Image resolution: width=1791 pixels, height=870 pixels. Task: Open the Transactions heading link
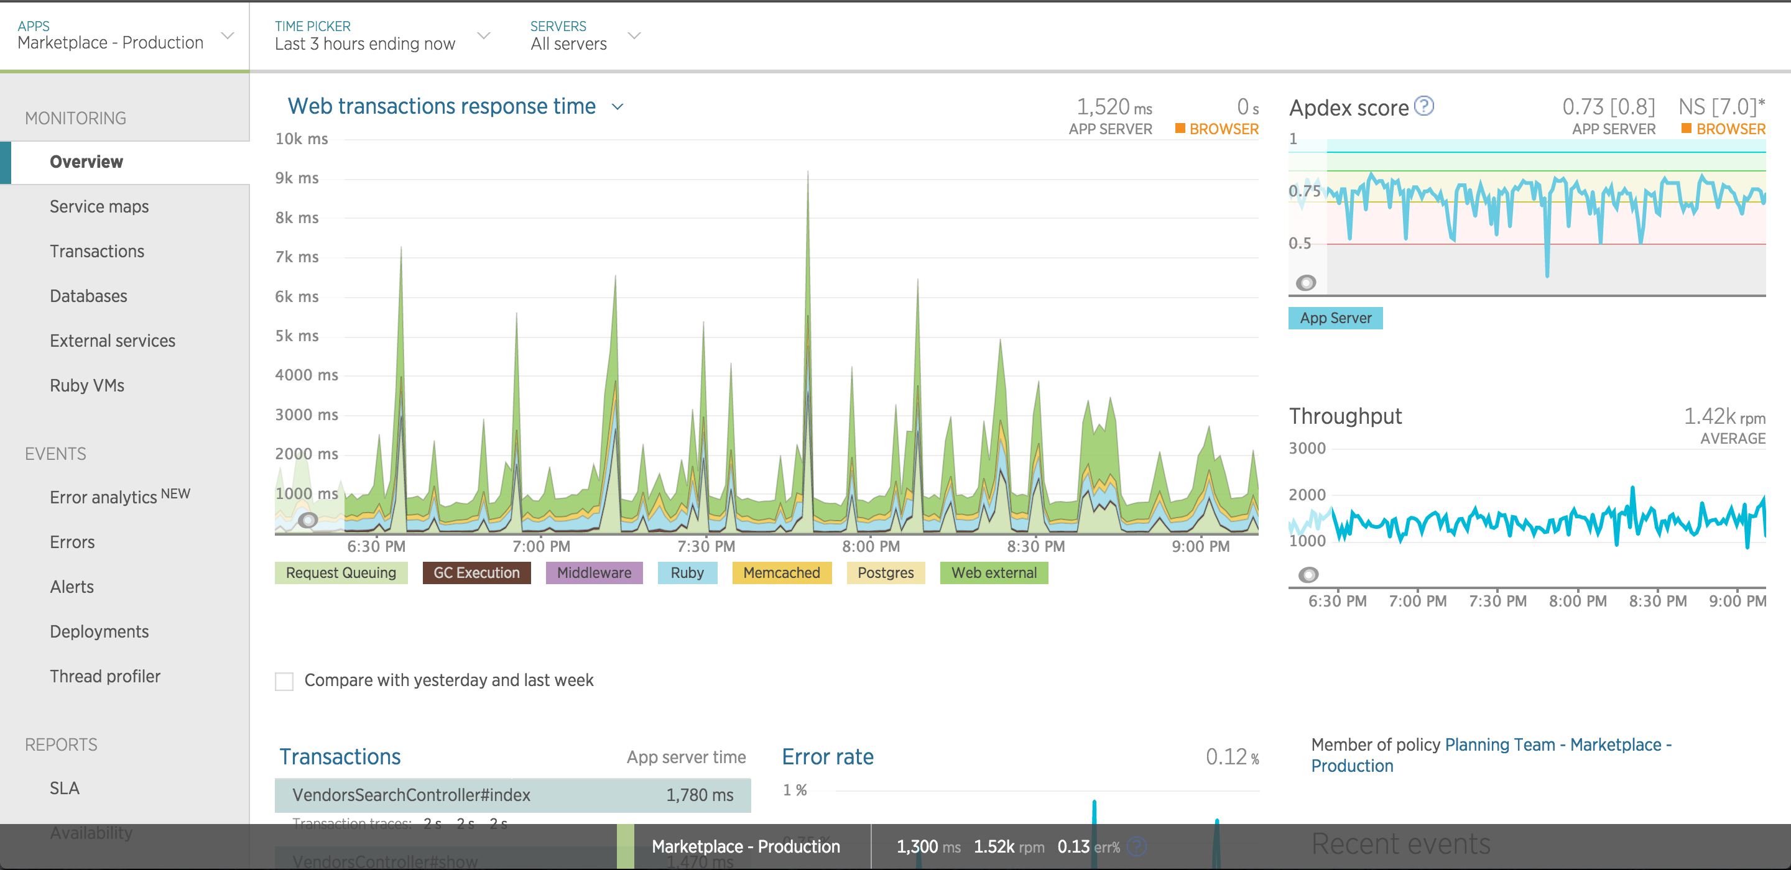coord(340,757)
